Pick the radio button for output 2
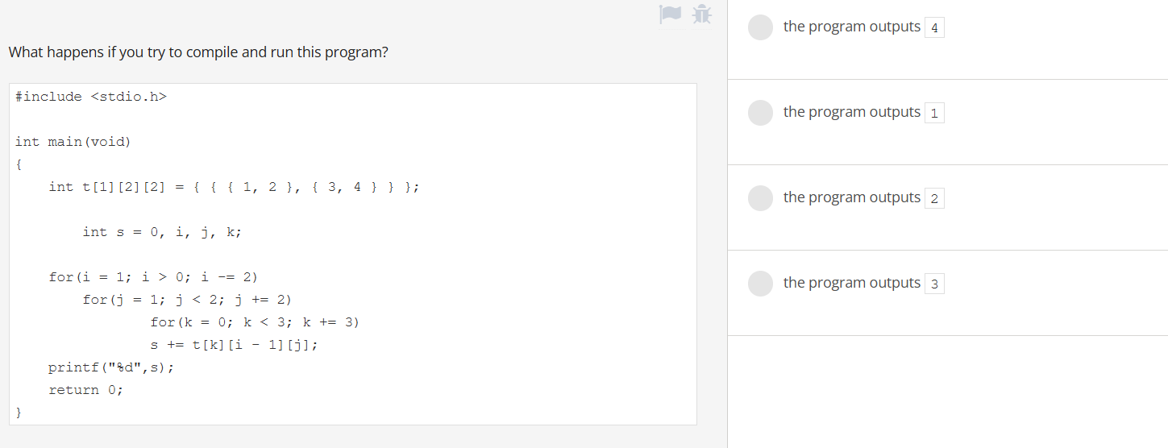Image resolution: width=1168 pixels, height=448 pixels. pos(760,198)
